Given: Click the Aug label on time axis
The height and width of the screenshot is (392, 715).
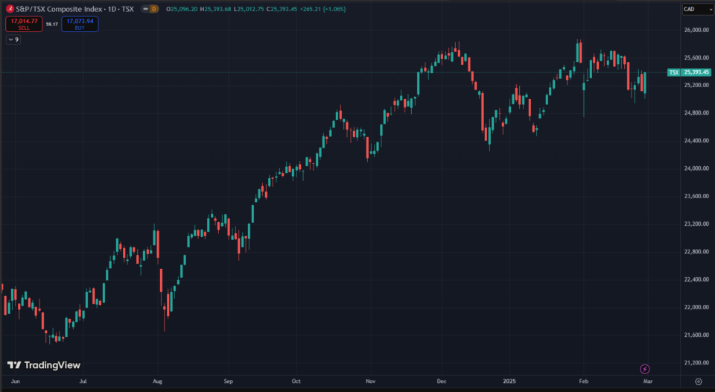Looking at the screenshot, I should tap(157, 381).
